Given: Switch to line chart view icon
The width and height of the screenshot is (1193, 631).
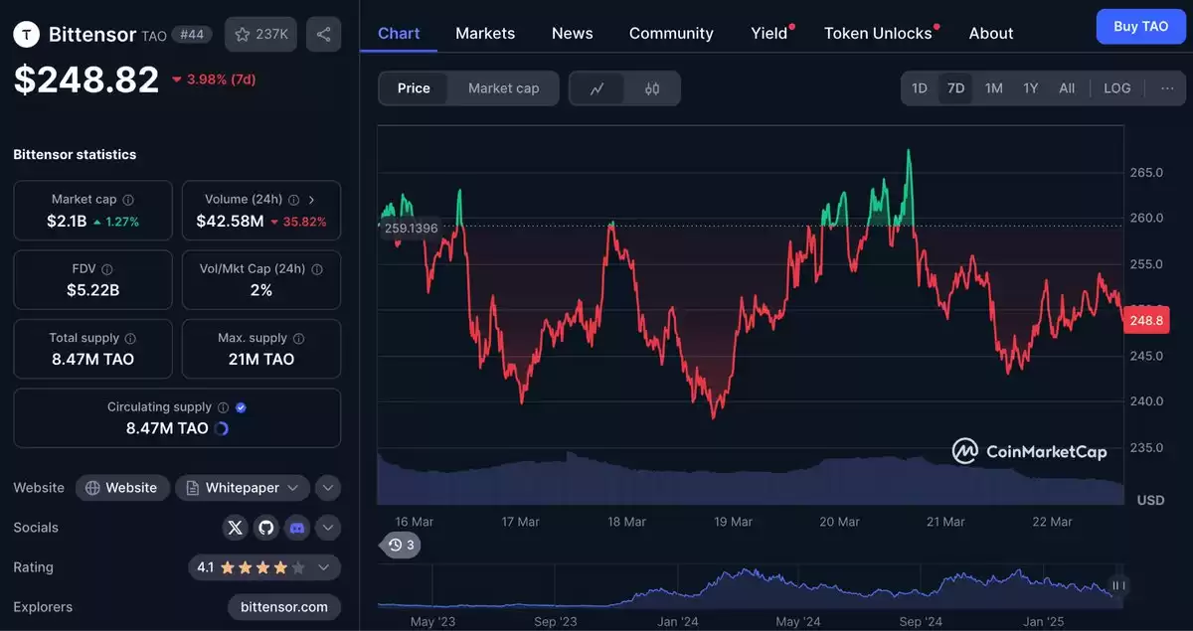Looking at the screenshot, I should pyautogui.click(x=597, y=88).
